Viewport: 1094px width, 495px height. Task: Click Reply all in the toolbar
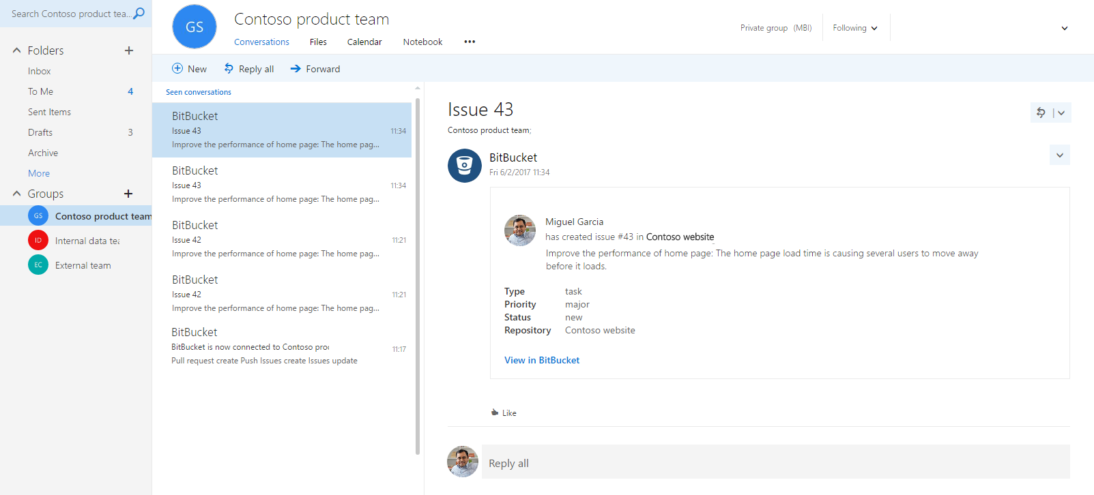point(249,69)
